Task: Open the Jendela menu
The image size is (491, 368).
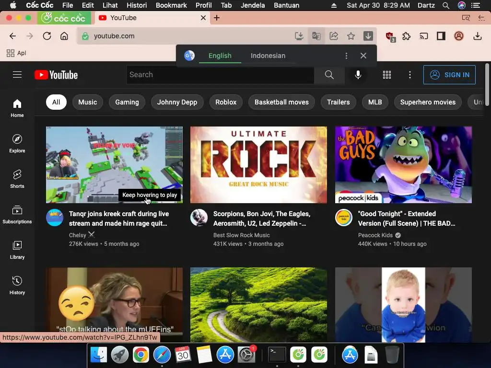Action: [253, 5]
